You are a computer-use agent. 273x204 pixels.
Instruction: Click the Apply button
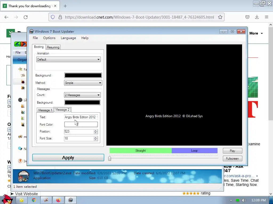[68, 158]
